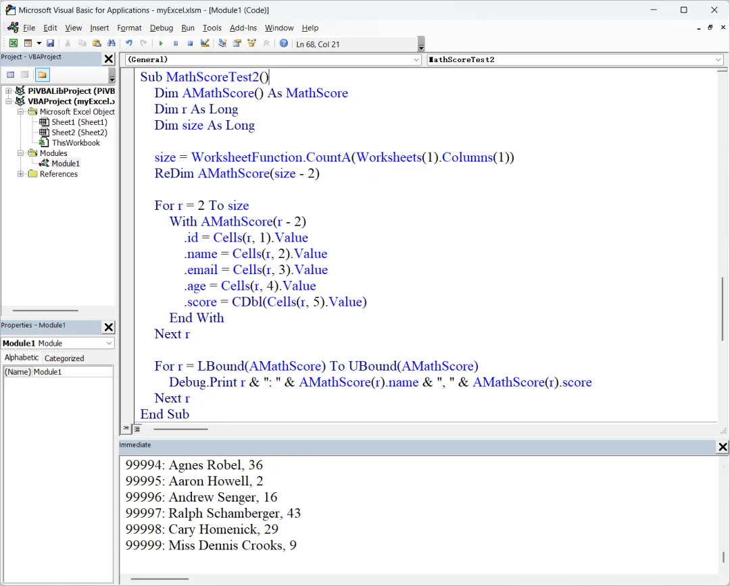Close the Properties - Module1 panel
The image size is (730, 586).
point(108,327)
